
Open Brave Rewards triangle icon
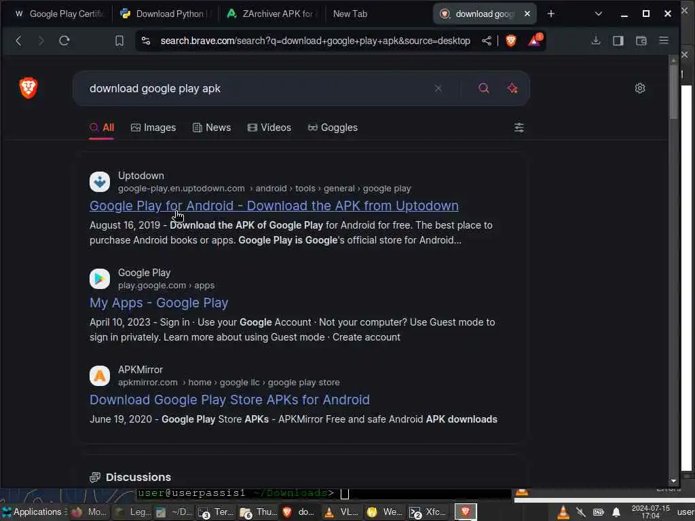click(x=535, y=40)
